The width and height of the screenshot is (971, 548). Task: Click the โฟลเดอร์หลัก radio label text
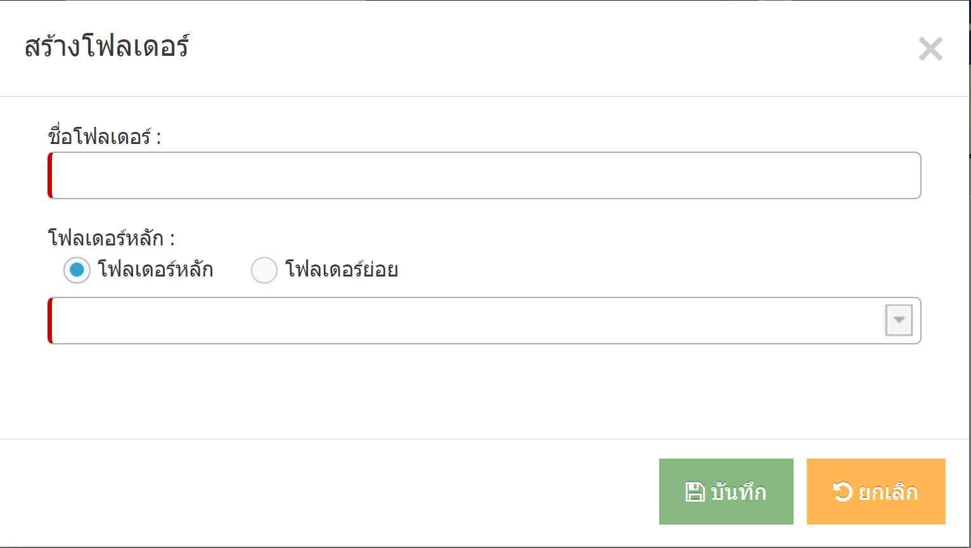pos(155,270)
